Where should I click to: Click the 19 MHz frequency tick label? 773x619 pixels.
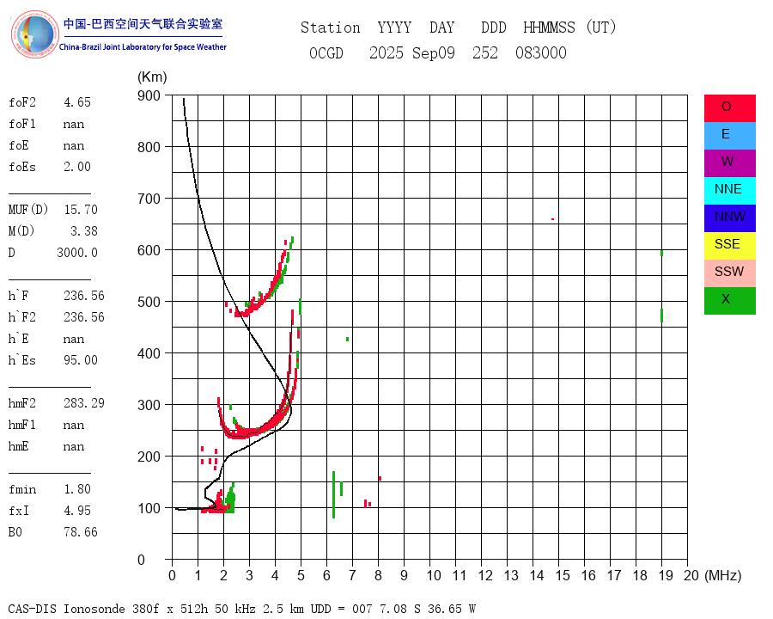(666, 575)
